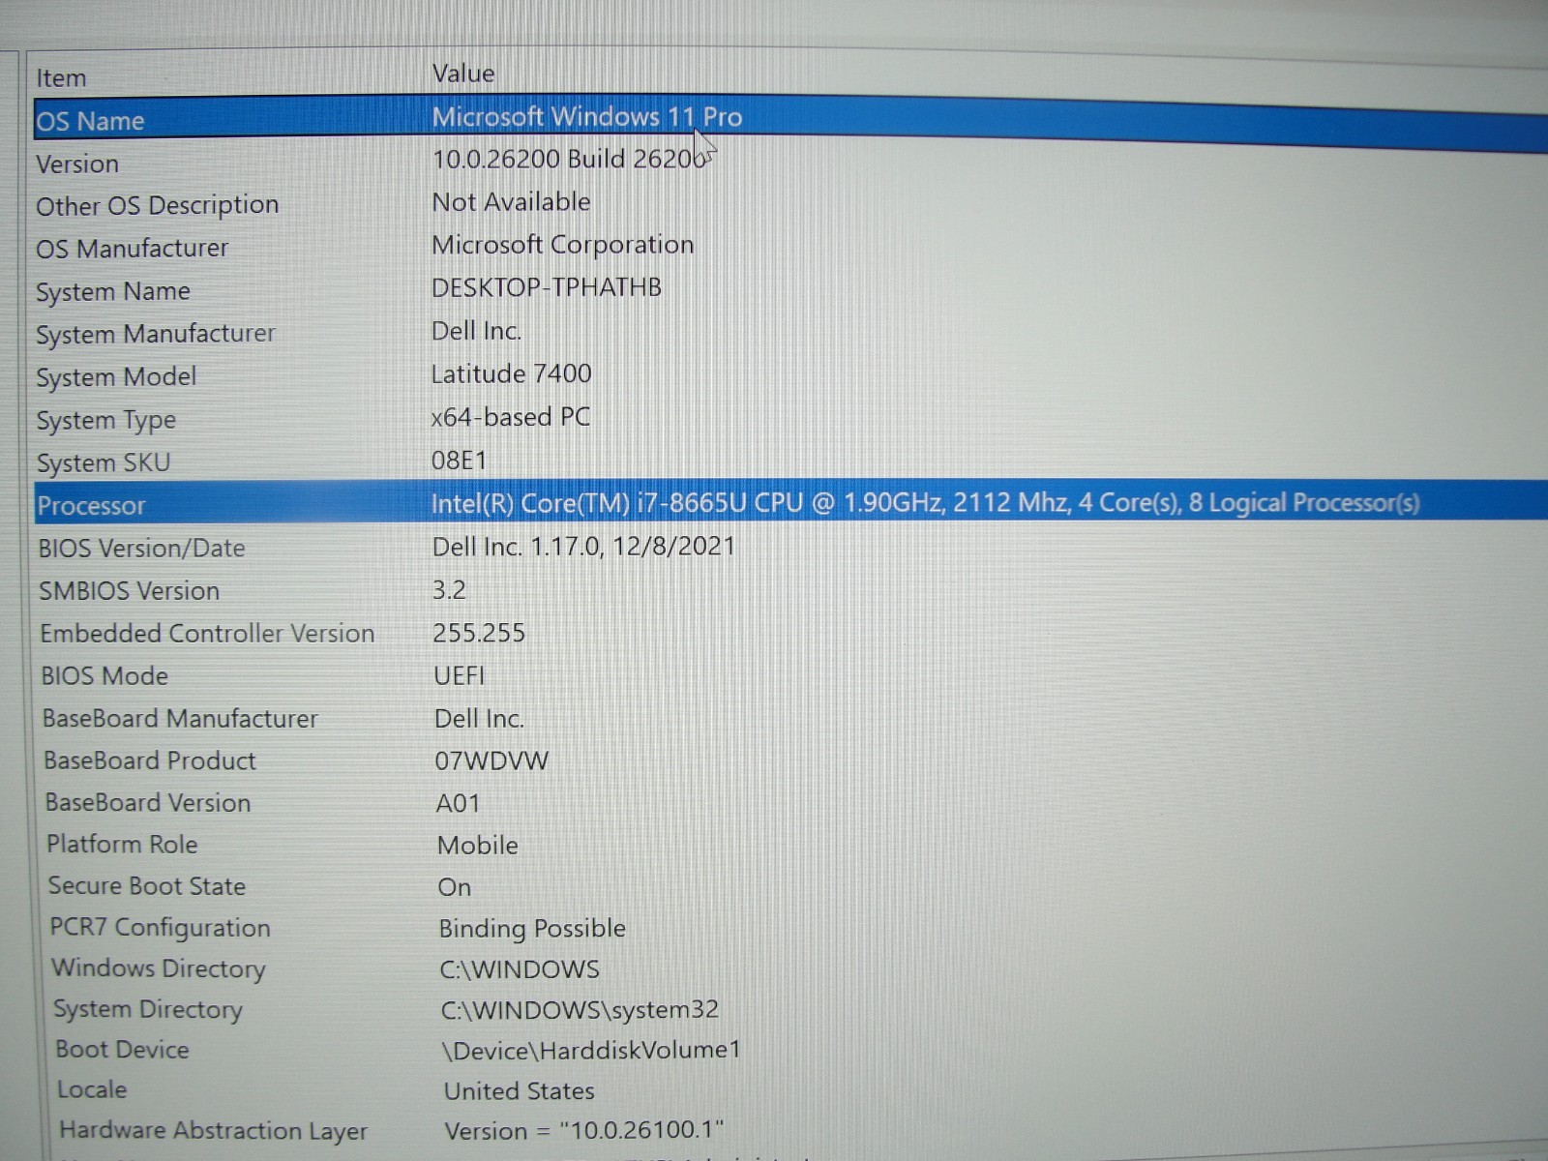Screen dimensions: 1548x1161
Task: Select System Manufacturer row
Action: pyautogui.click(x=155, y=334)
